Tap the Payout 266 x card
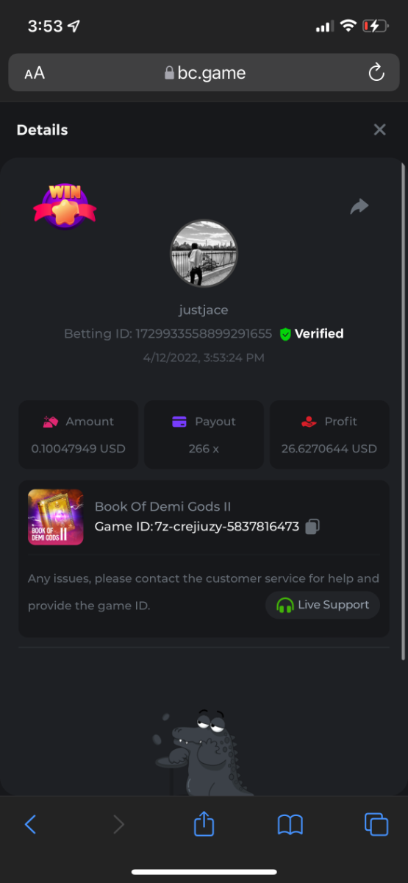Viewport: 408px width, 883px height. [x=204, y=434]
